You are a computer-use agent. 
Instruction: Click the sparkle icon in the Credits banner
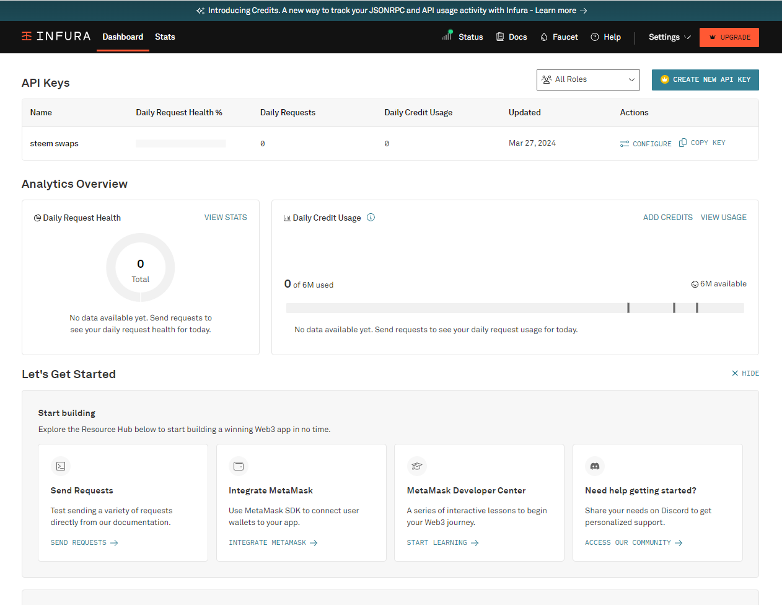(x=200, y=11)
